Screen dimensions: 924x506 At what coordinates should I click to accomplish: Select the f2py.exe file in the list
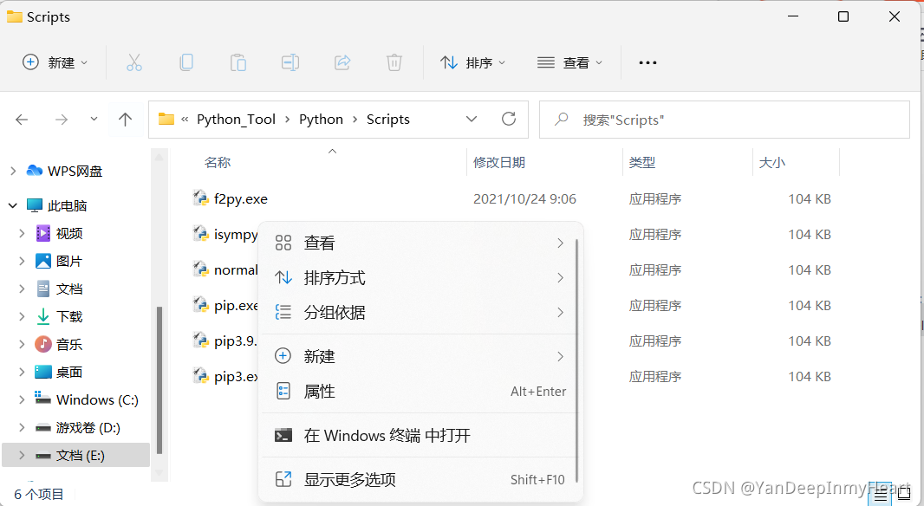coord(241,198)
